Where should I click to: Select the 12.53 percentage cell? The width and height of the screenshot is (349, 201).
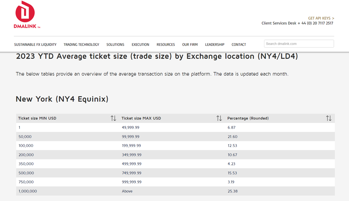pyautogui.click(x=280, y=146)
